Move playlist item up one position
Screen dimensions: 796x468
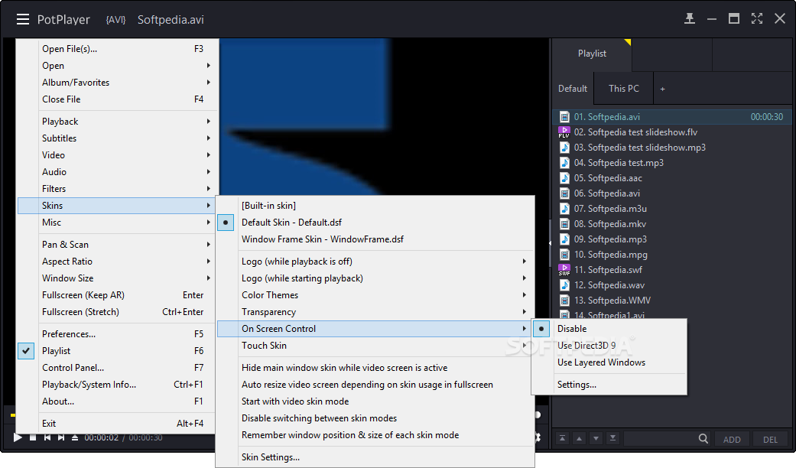580,438
